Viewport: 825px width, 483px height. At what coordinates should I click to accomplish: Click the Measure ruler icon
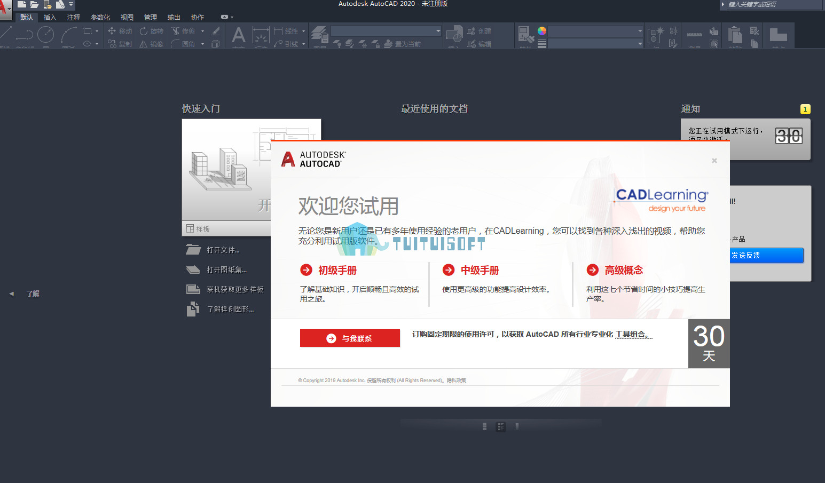click(695, 35)
